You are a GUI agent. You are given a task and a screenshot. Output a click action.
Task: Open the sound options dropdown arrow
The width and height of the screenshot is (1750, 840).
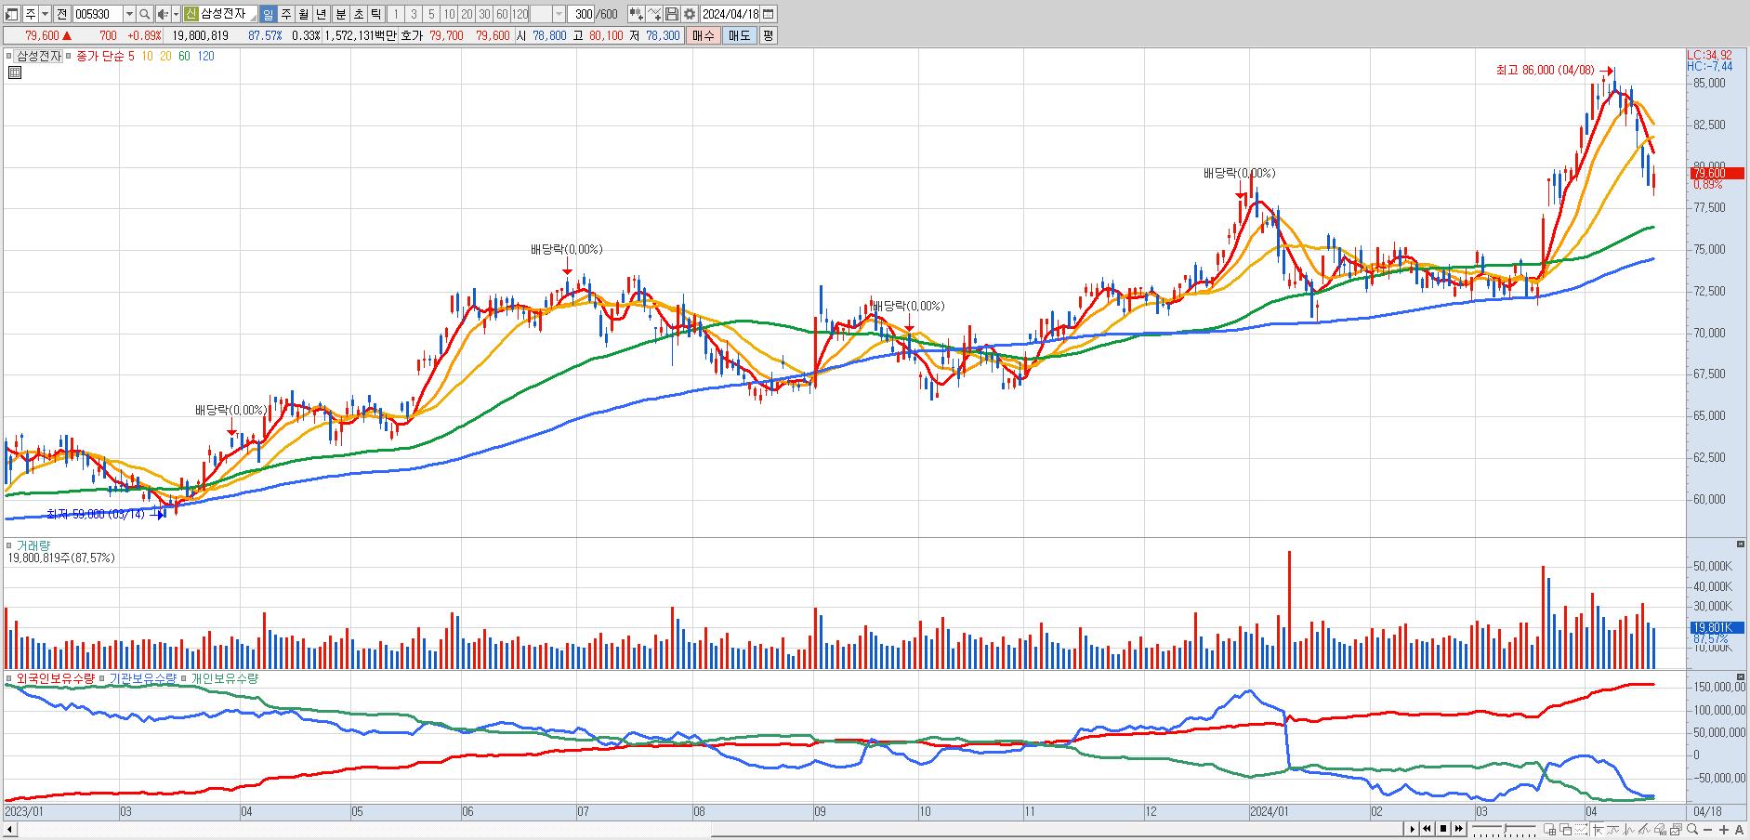[176, 14]
